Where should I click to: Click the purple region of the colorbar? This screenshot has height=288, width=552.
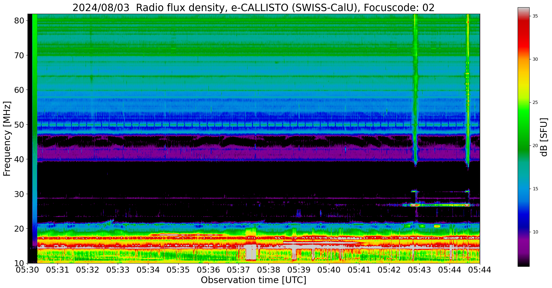[524, 246]
